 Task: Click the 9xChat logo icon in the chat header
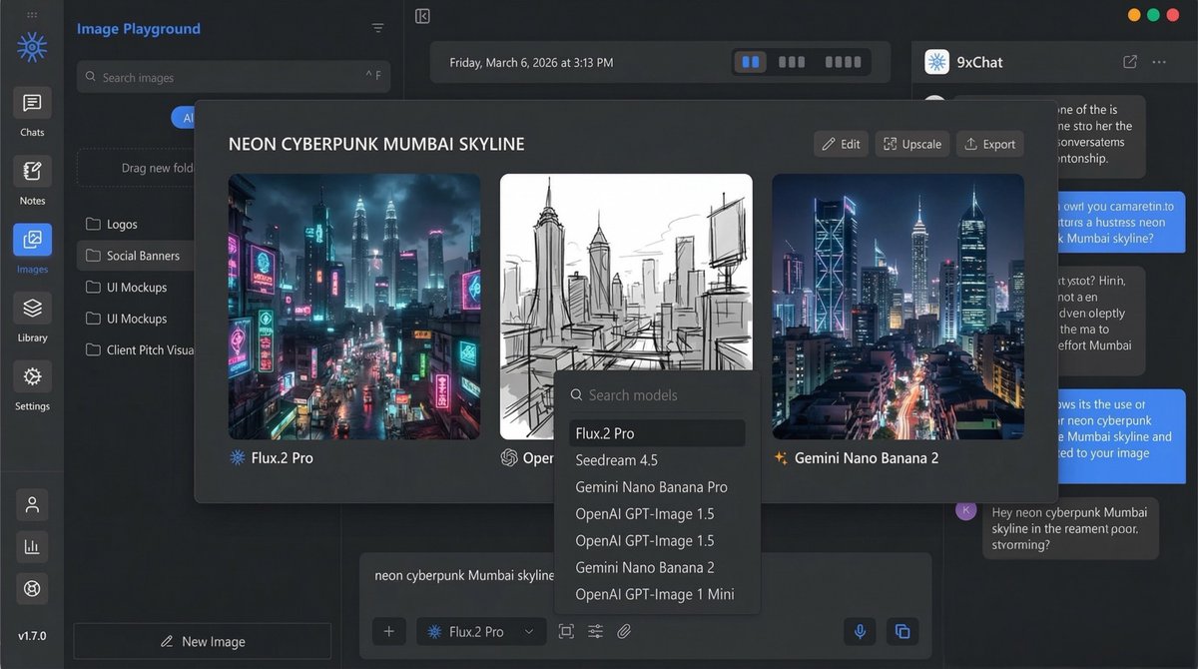click(936, 62)
